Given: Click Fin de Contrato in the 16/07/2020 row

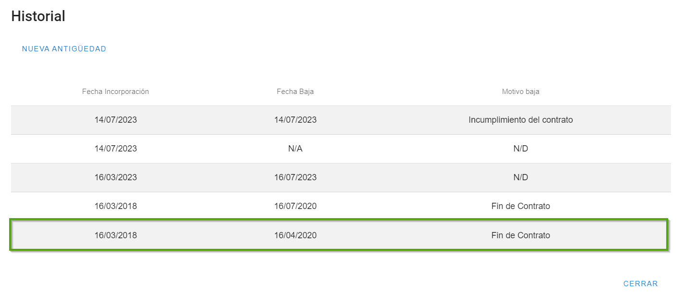Looking at the screenshot, I should coord(520,206).
